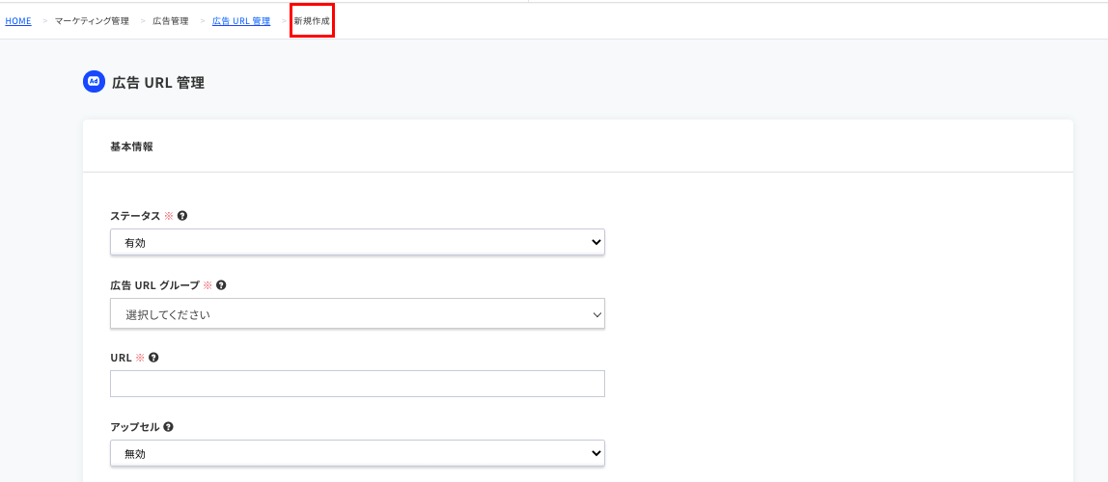The height and width of the screenshot is (482, 1108).
Task: Expand the ステータス dropdown showing 有効
Action: pos(357,242)
